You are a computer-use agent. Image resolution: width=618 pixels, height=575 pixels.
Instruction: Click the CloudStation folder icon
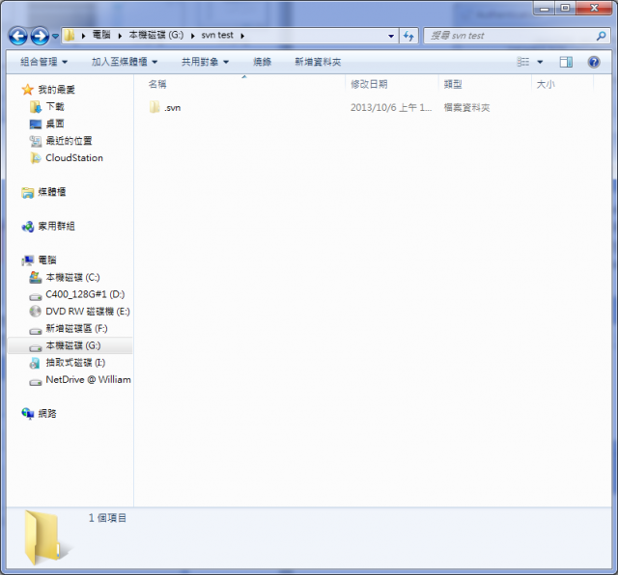(x=36, y=158)
